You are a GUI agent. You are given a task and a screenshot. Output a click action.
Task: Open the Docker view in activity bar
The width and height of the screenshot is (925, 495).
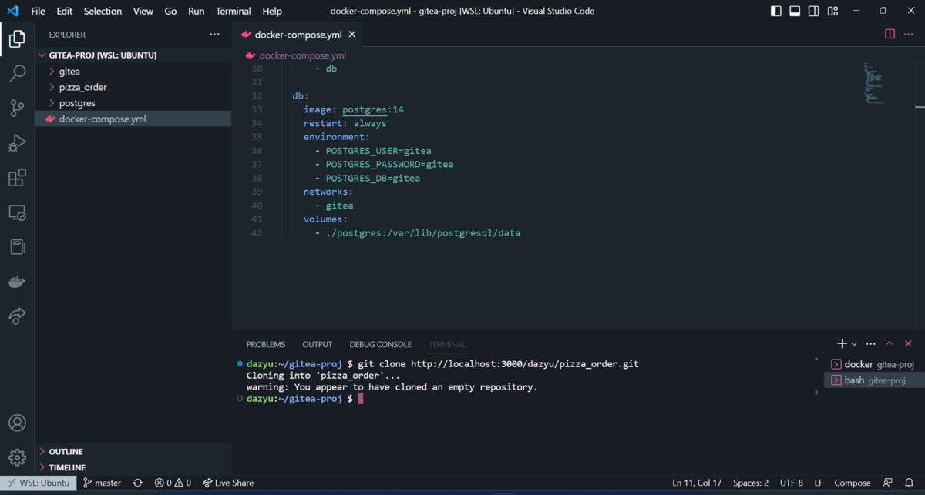pyautogui.click(x=17, y=282)
